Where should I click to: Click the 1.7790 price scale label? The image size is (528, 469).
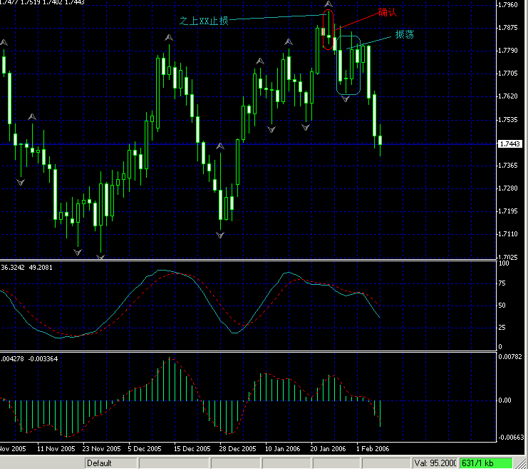coord(507,51)
